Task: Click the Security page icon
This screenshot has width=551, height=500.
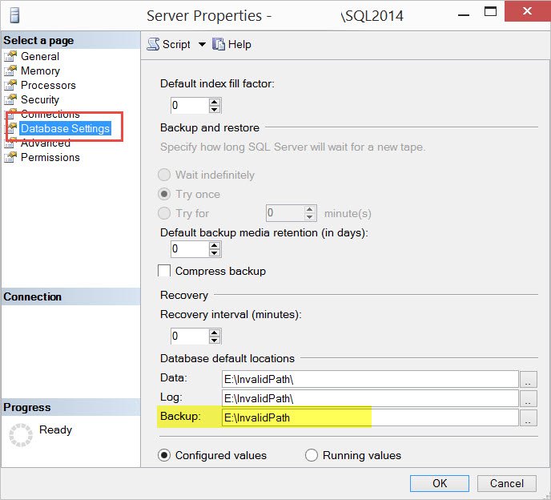Action: click(10, 99)
